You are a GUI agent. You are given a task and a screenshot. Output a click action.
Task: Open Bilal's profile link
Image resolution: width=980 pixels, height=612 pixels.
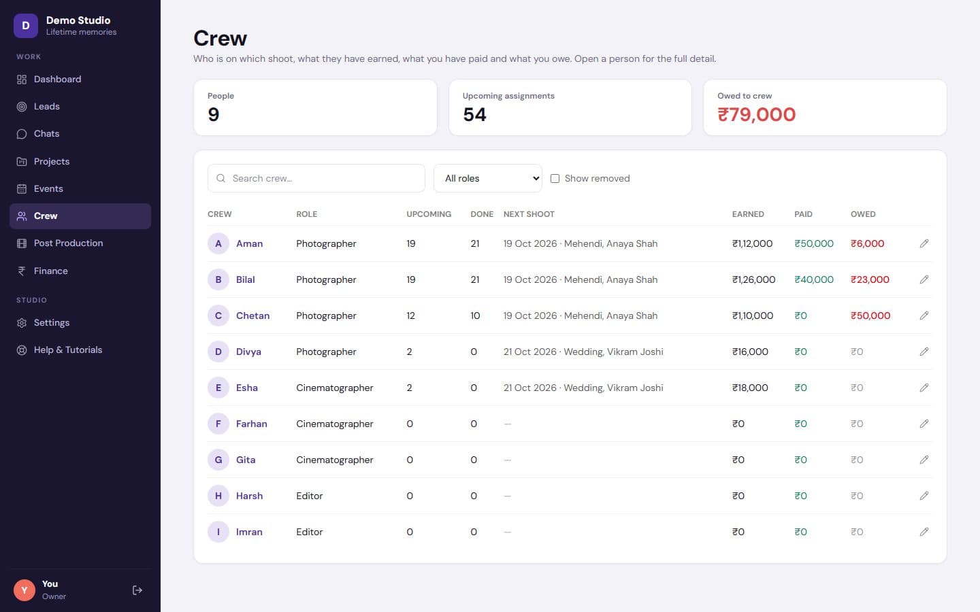[246, 279]
